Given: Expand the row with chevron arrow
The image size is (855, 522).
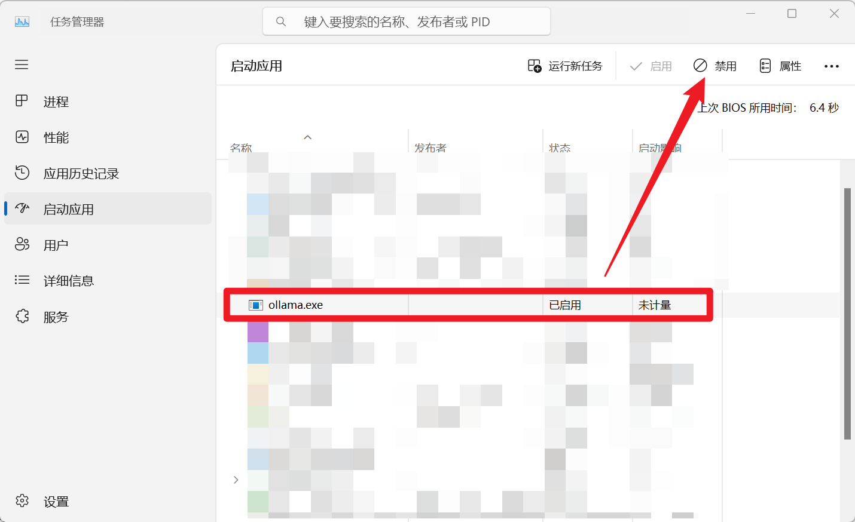Looking at the screenshot, I should point(236,480).
